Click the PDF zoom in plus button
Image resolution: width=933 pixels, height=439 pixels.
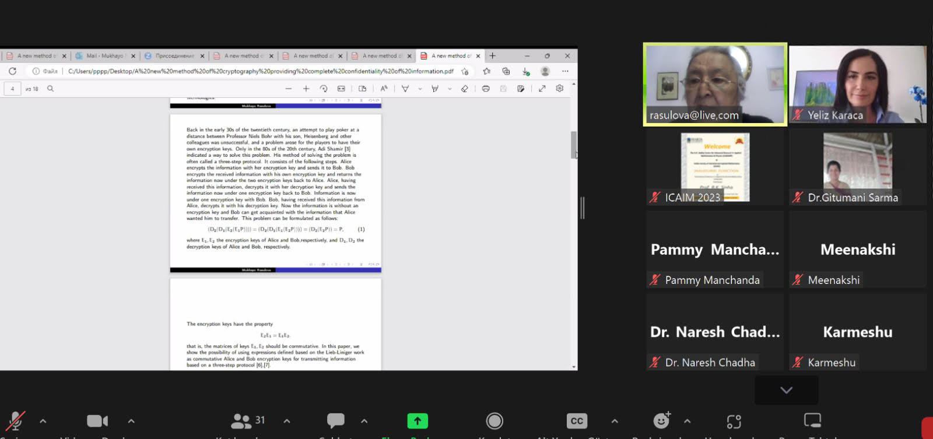coord(306,89)
